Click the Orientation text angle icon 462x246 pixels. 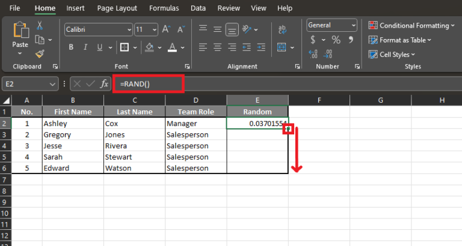pos(247,29)
